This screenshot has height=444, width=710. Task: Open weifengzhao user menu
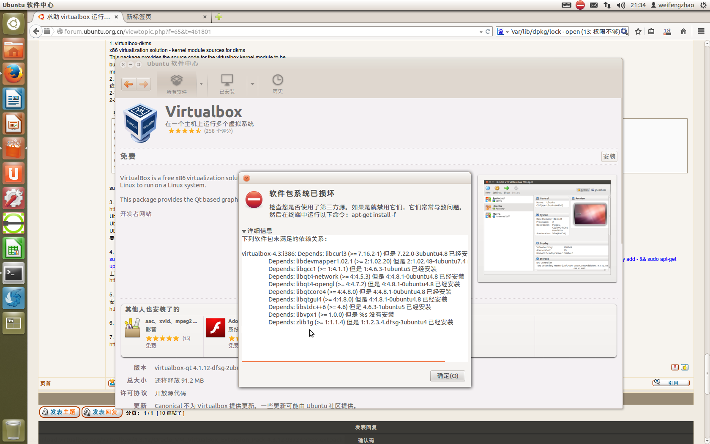tap(672, 5)
